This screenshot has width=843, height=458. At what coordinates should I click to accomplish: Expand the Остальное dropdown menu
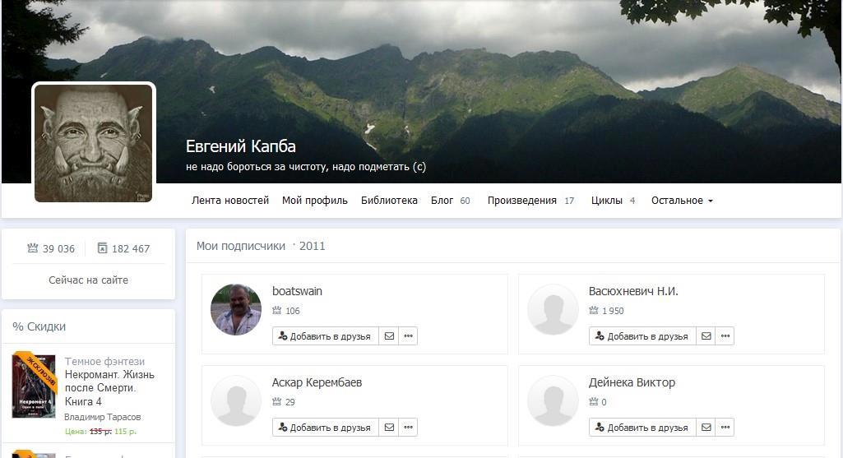(682, 201)
